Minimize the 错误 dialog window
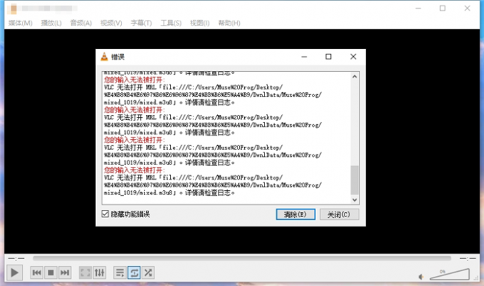484x286 pixels. click(x=304, y=57)
